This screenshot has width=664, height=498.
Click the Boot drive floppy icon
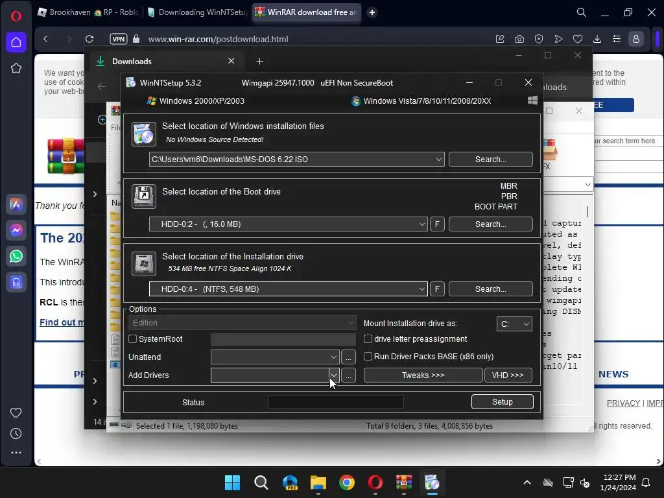coord(143,196)
